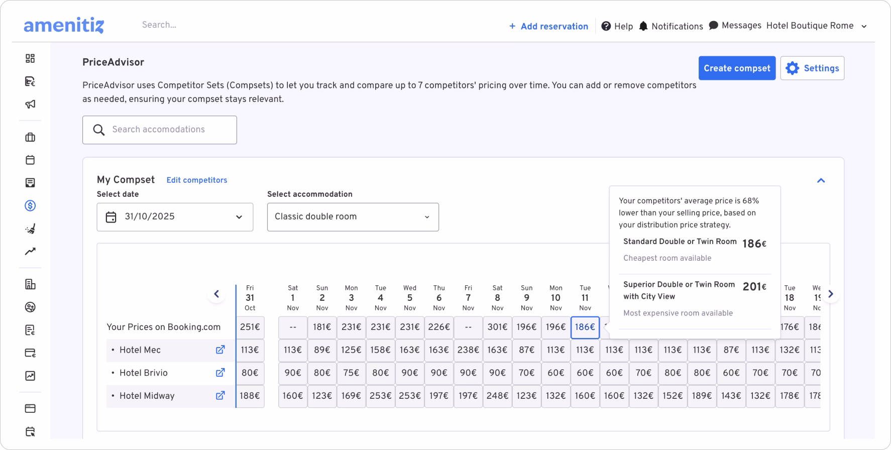891x450 pixels.
Task: Open the inbox tray icon in sidebar
Action: click(x=30, y=183)
